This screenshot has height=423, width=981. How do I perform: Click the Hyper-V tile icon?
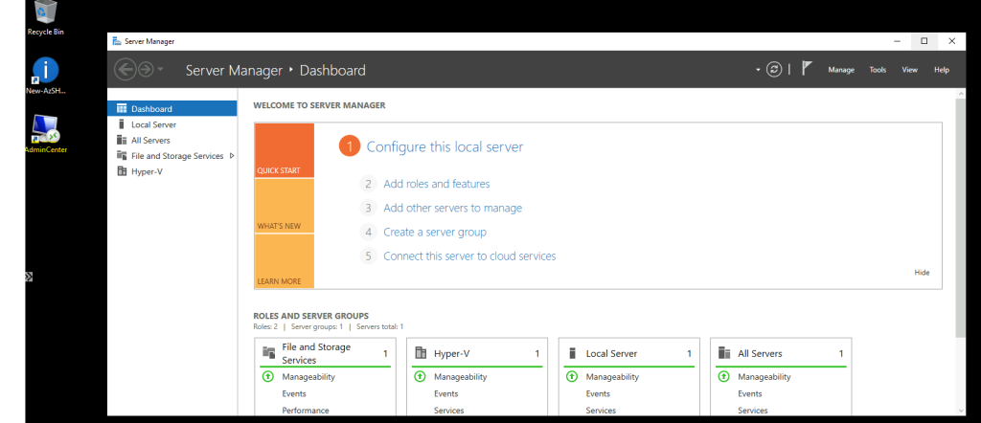tap(421, 353)
